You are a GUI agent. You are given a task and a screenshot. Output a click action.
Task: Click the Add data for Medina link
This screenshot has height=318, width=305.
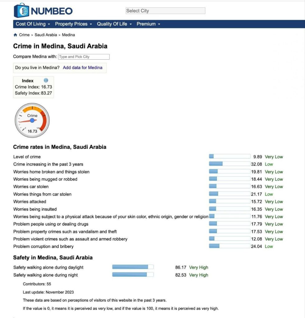83,67
